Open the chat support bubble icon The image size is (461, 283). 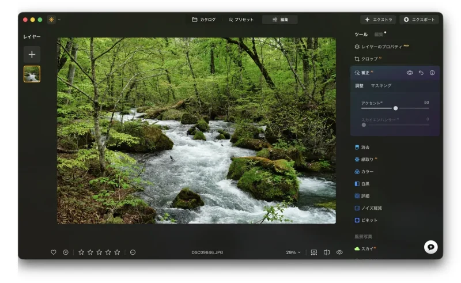coord(430,247)
